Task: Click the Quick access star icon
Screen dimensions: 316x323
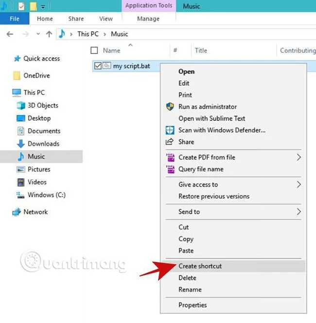Action: [18, 58]
